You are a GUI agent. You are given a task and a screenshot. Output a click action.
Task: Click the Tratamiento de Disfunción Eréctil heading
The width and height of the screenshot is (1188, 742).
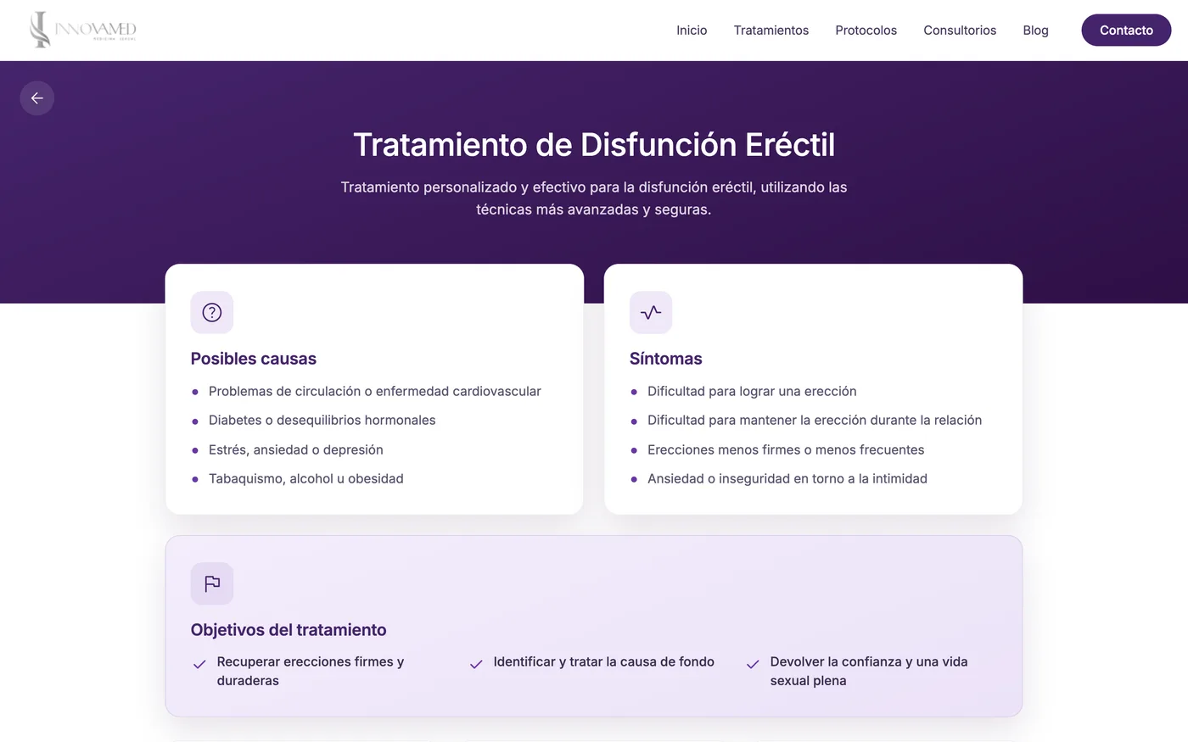click(594, 145)
